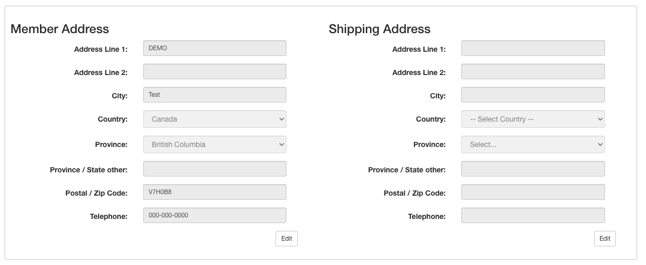The image size is (646, 265).
Task: Select Shipping Province / State other field
Action: point(532,169)
